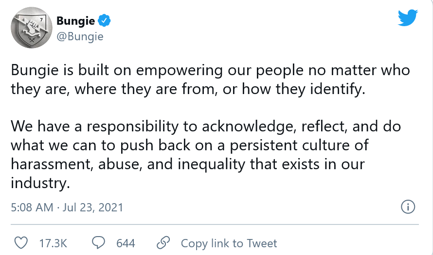View the 644 replies count
This screenshot has width=433, height=255.
coord(126,243)
